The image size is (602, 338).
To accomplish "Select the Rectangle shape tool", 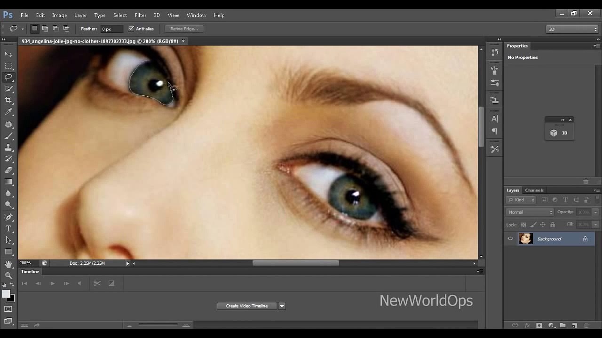I will point(8,252).
